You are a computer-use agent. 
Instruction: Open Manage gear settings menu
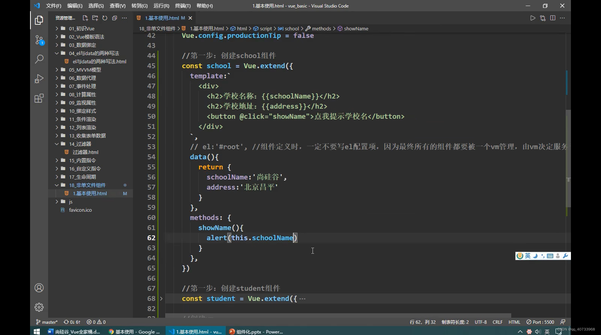pyautogui.click(x=39, y=307)
